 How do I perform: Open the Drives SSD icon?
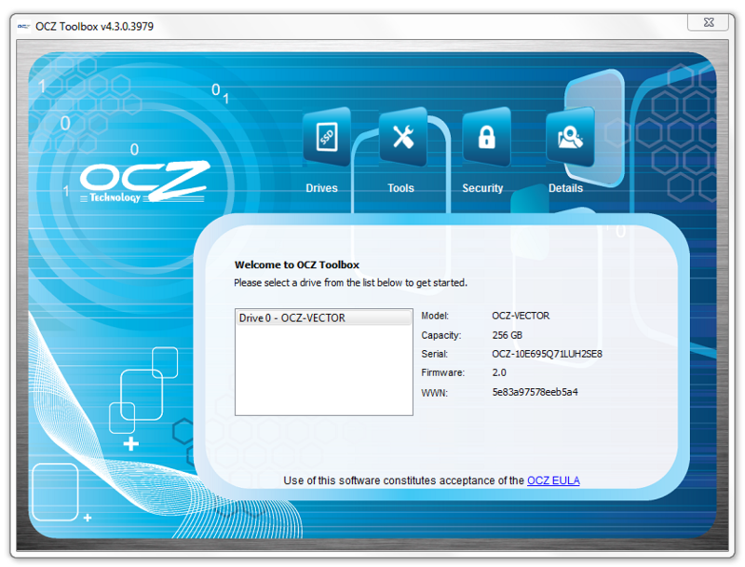[327, 137]
